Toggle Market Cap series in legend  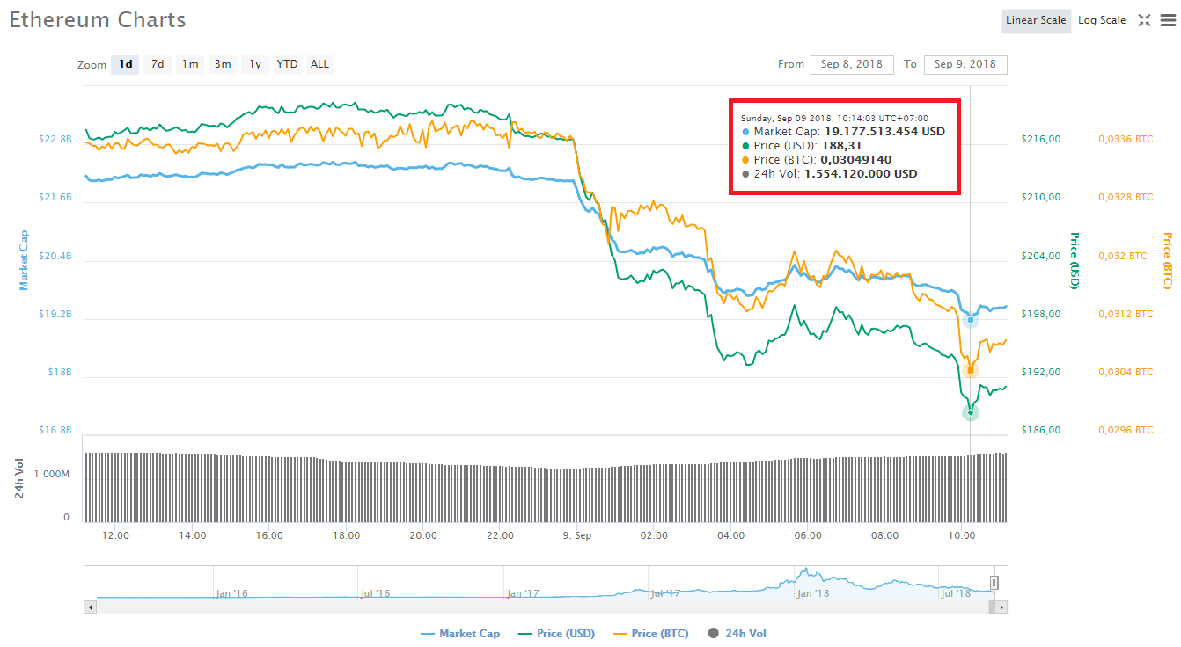point(460,633)
